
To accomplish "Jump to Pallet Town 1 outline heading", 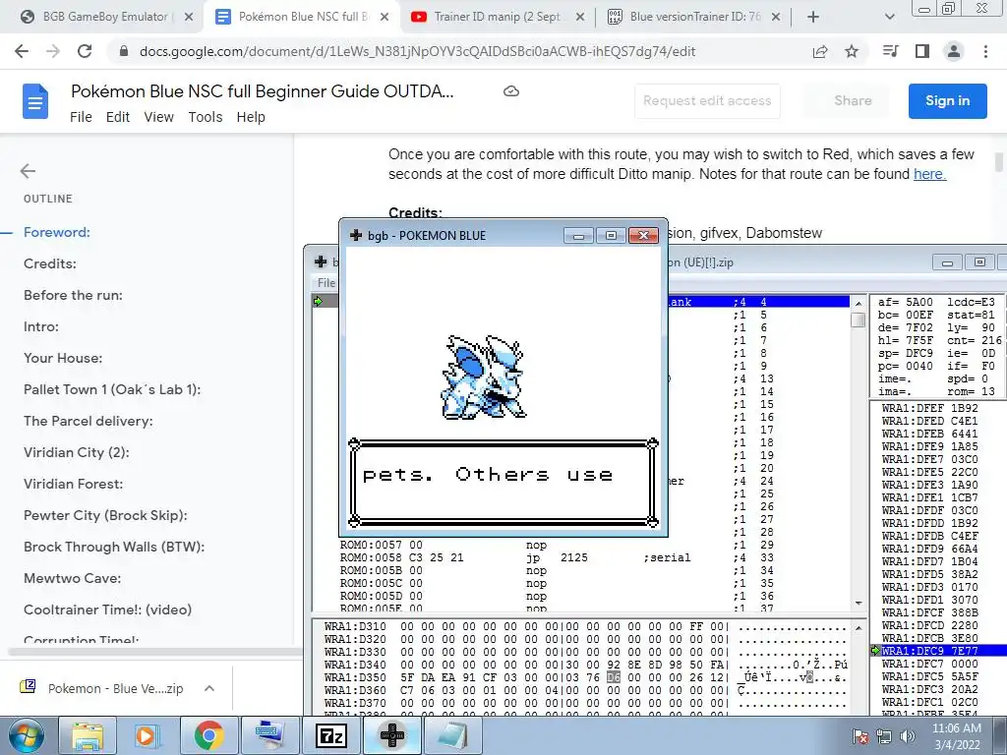I will [112, 389].
